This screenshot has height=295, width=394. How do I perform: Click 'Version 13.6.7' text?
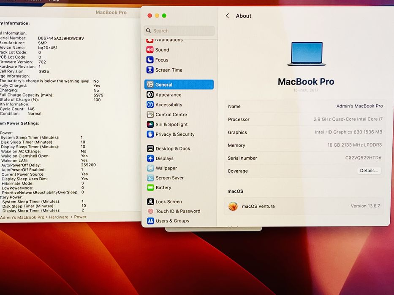[x=365, y=206]
